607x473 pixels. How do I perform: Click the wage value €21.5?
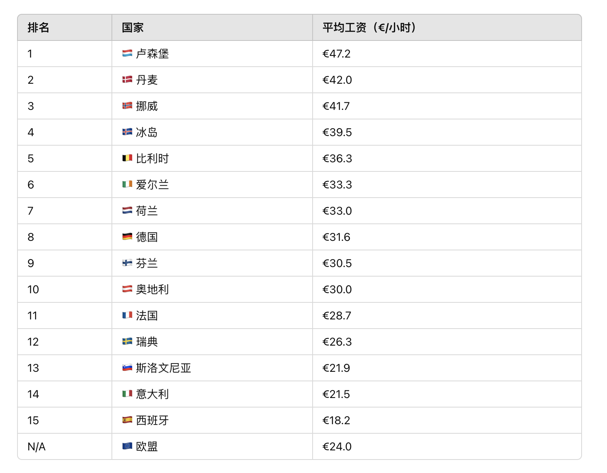(336, 394)
